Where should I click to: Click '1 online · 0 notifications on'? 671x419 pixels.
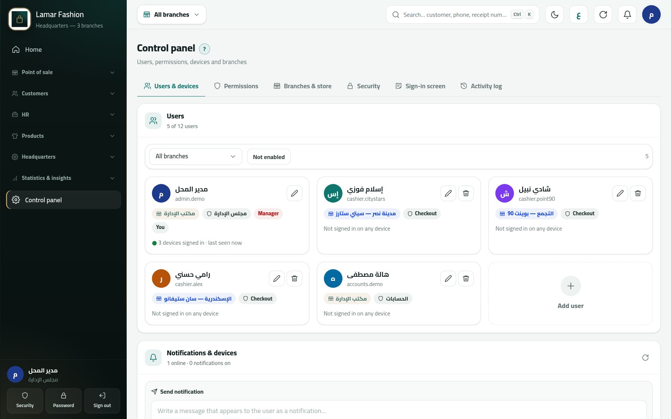(199, 363)
